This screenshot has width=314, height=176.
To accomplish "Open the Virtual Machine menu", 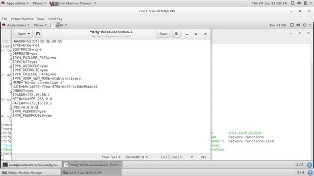I will (x=22, y=19).
